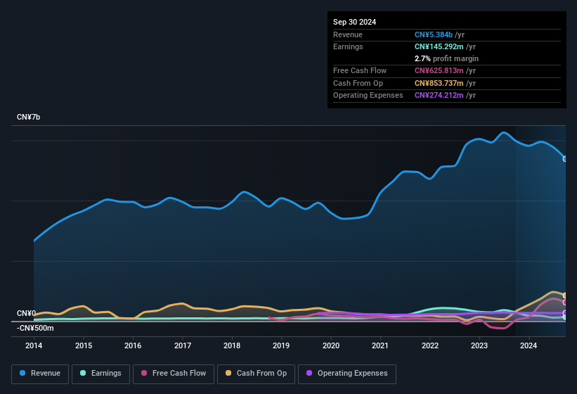Screen dimensions: 577x394
Task: Select operating expenses value CN¥274.212m
Action: coord(439,95)
